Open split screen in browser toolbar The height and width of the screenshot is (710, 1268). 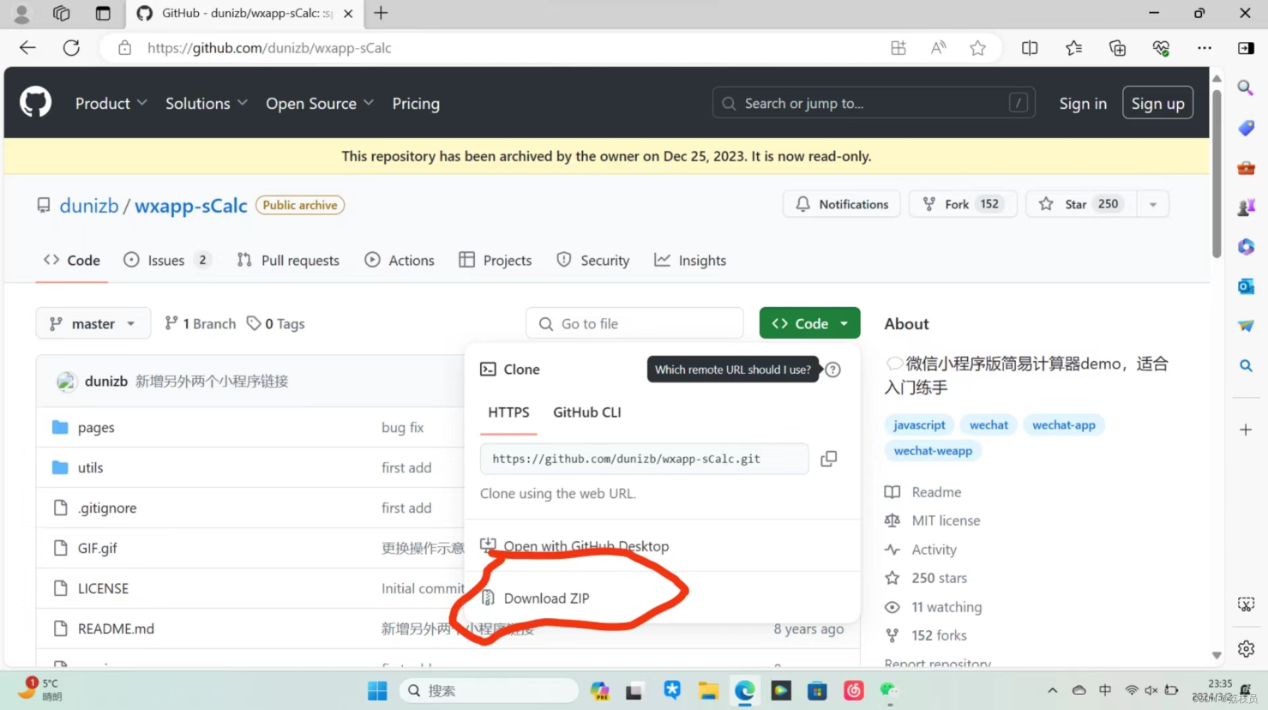(1030, 48)
